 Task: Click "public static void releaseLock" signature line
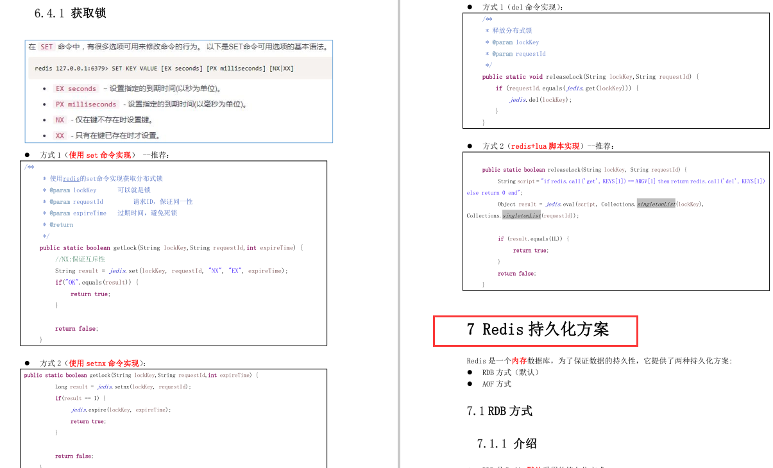591,77
